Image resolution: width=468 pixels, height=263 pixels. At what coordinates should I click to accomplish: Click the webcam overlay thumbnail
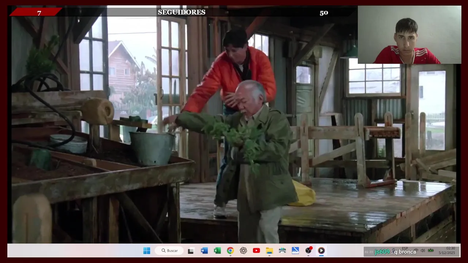(409, 35)
